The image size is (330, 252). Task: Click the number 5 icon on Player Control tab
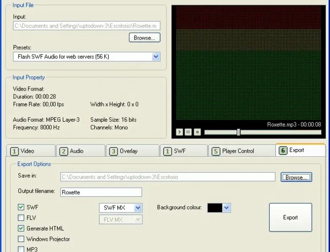pos(216,151)
